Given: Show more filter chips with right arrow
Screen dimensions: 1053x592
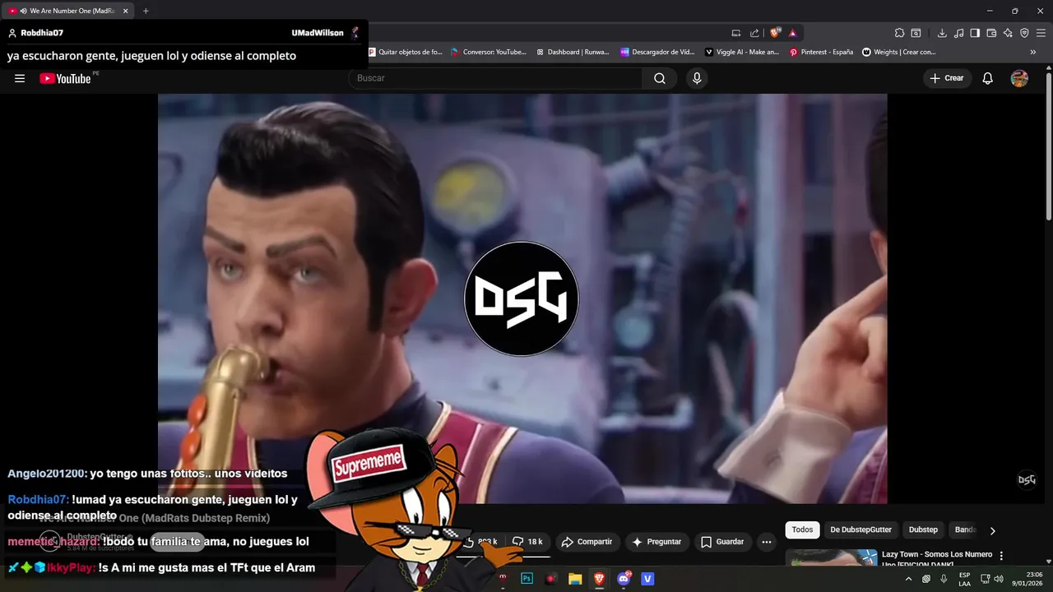Looking at the screenshot, I should [992, 531].
